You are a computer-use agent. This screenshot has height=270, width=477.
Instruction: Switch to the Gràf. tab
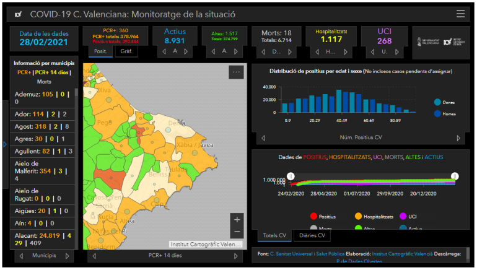(x=126, y=51)
